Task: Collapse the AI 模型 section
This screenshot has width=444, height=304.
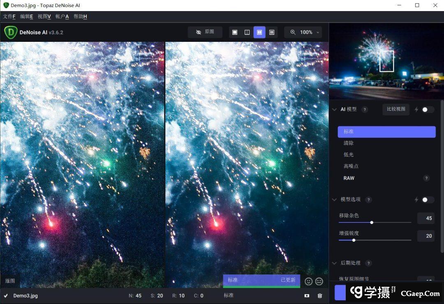Action: [x=335, y=110]
